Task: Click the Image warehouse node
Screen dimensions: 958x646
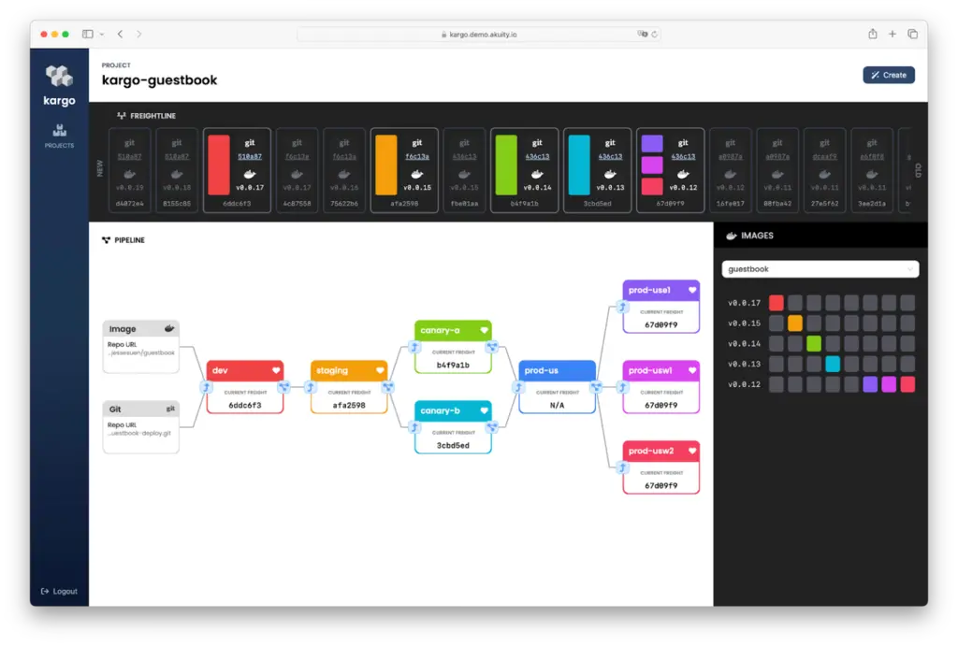Action: (x=141, y=346)
